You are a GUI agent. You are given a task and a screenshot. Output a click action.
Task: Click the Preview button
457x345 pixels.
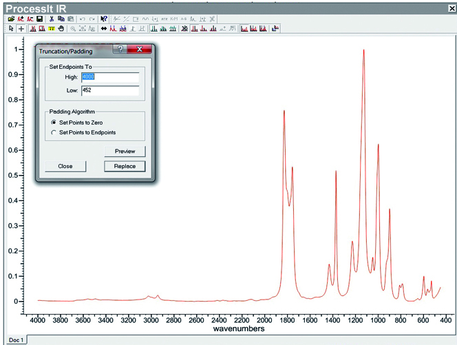[x=125, y=151]
